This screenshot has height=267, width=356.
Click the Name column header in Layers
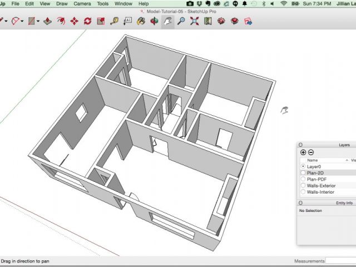coord(313,160)
